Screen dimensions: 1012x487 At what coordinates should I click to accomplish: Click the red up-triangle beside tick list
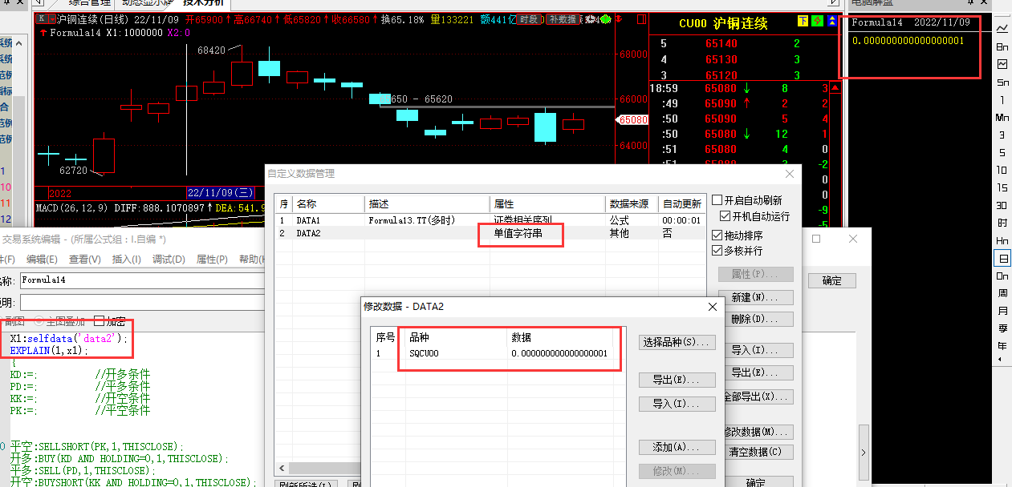point(835,87)
